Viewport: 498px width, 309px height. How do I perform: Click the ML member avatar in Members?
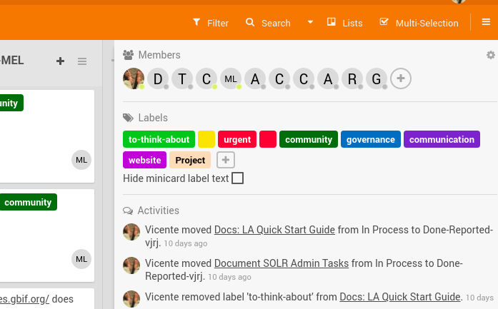(x=230, y=78)
